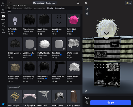Viewport: 133px width, 107px height.
Task: Click the Roblox Studio logo at bottom left
Action: point(3,104)
